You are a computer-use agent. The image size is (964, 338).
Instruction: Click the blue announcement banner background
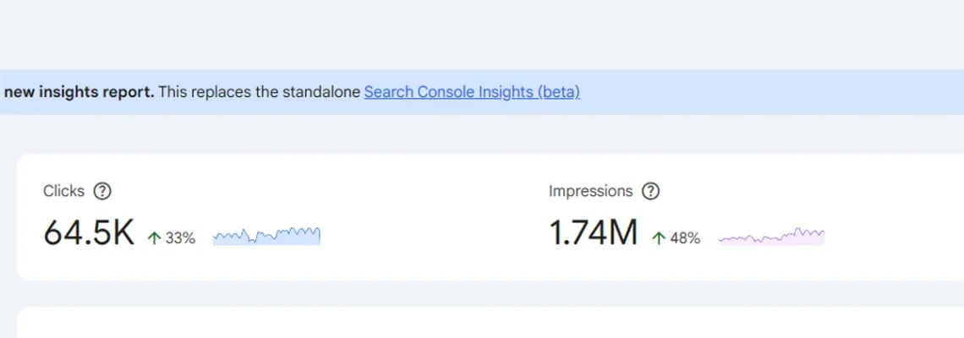click(x=761, y=92)
